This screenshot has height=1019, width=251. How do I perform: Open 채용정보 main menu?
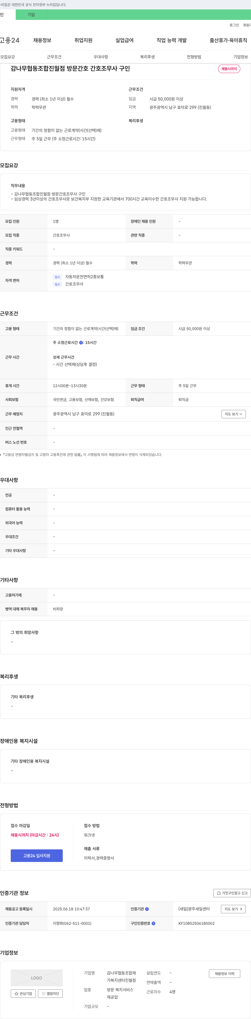click(42, 40)
